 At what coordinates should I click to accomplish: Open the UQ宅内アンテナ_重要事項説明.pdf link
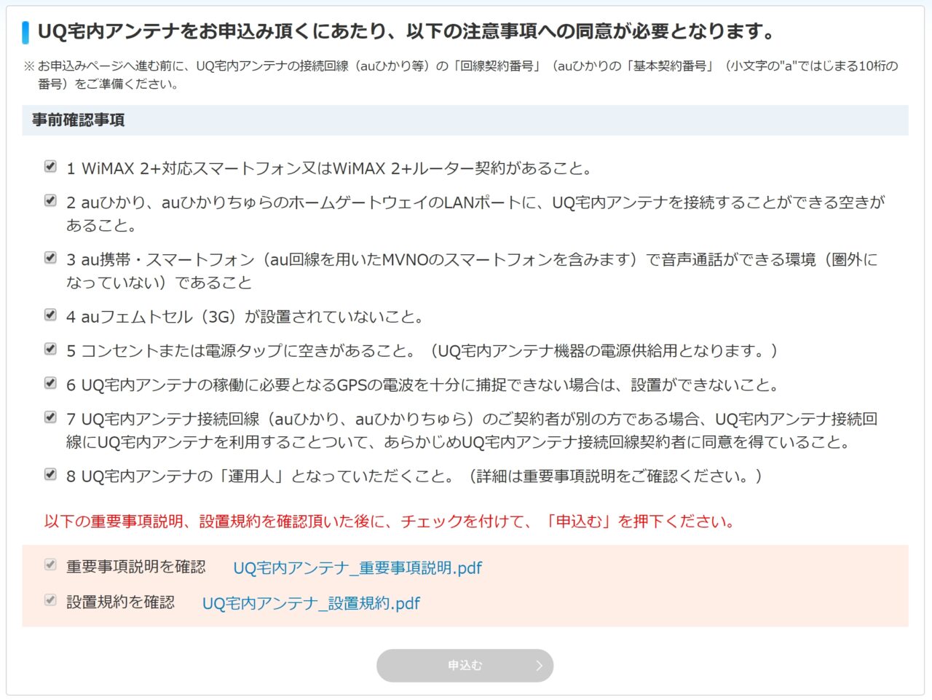pyautogui.click(x=357, y=568)
